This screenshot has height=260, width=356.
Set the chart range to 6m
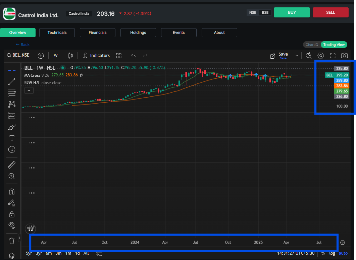(49, 253)
